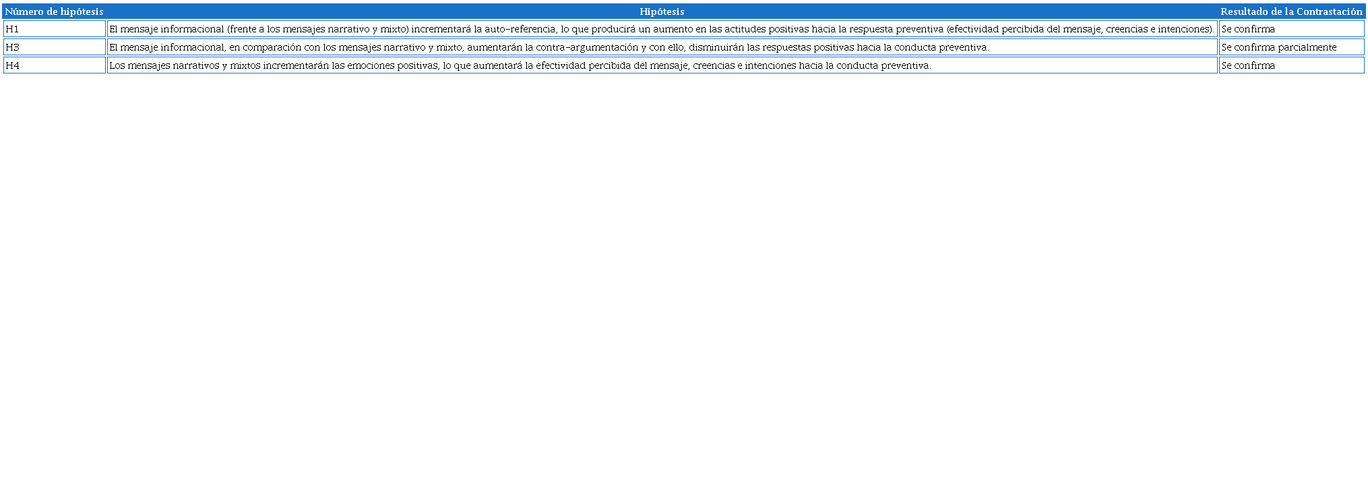Select the H1 row number cell
Image resolution: width=1368 pixels, height=478 pixels.
click(54, 29)
